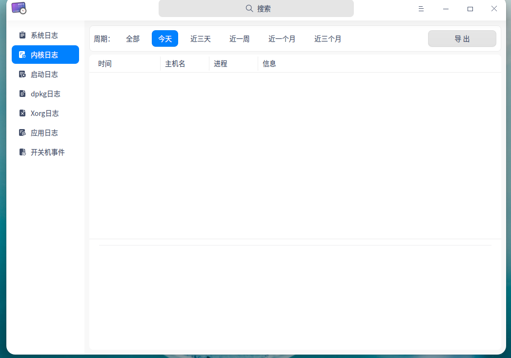Keep 今天 filter selected
This screenshot has width=511, height=358.
pyautogui.click(x=164, y=38)
